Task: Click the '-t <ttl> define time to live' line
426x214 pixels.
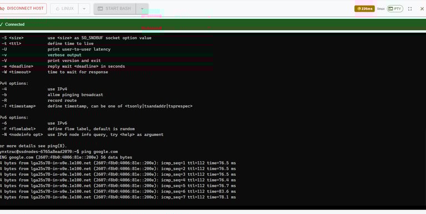Action: [x=47, y=43]
